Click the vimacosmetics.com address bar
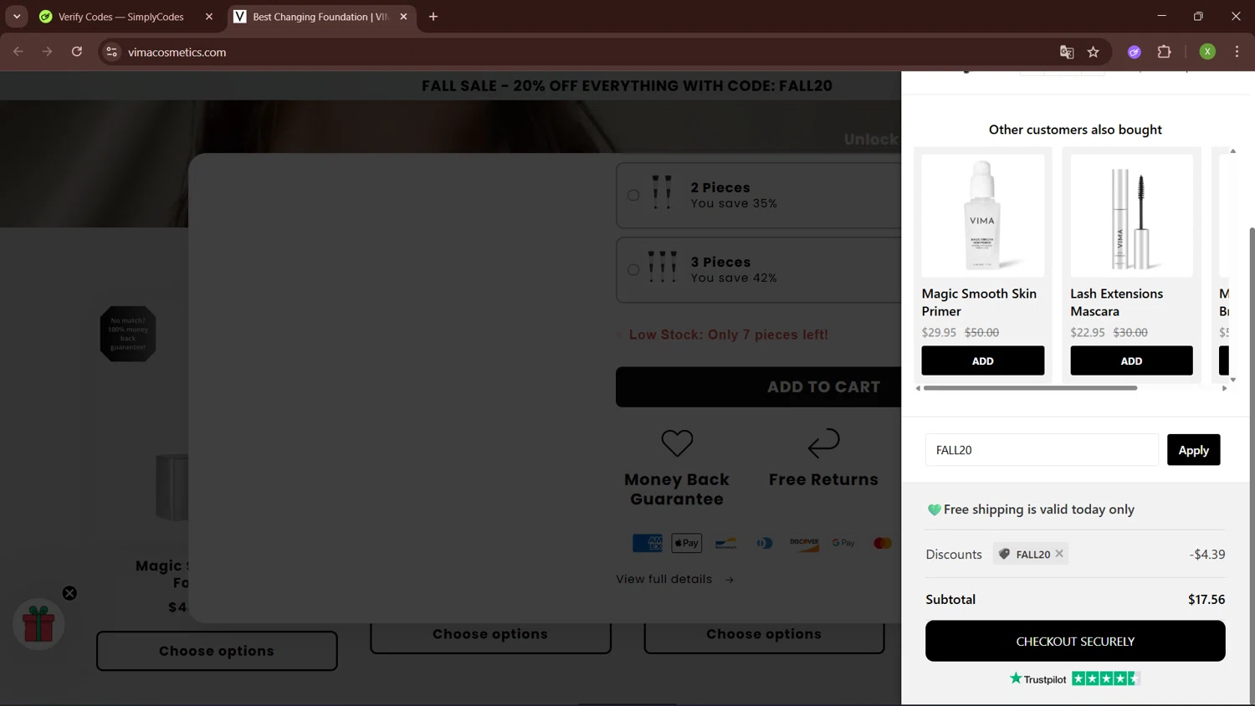 (x=586, y=52)
